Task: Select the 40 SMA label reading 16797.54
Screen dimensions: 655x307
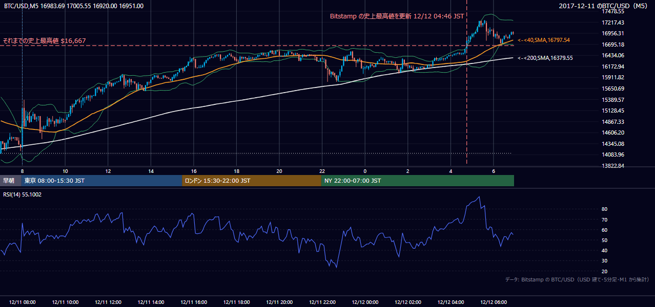Action: [544, 40]
